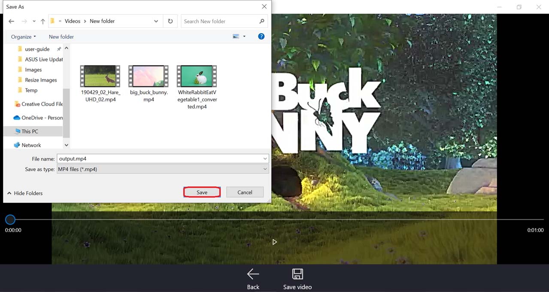Click the Cancel button
The width and height of the screenshot is (549, 292).
click(x=245, y=192)
